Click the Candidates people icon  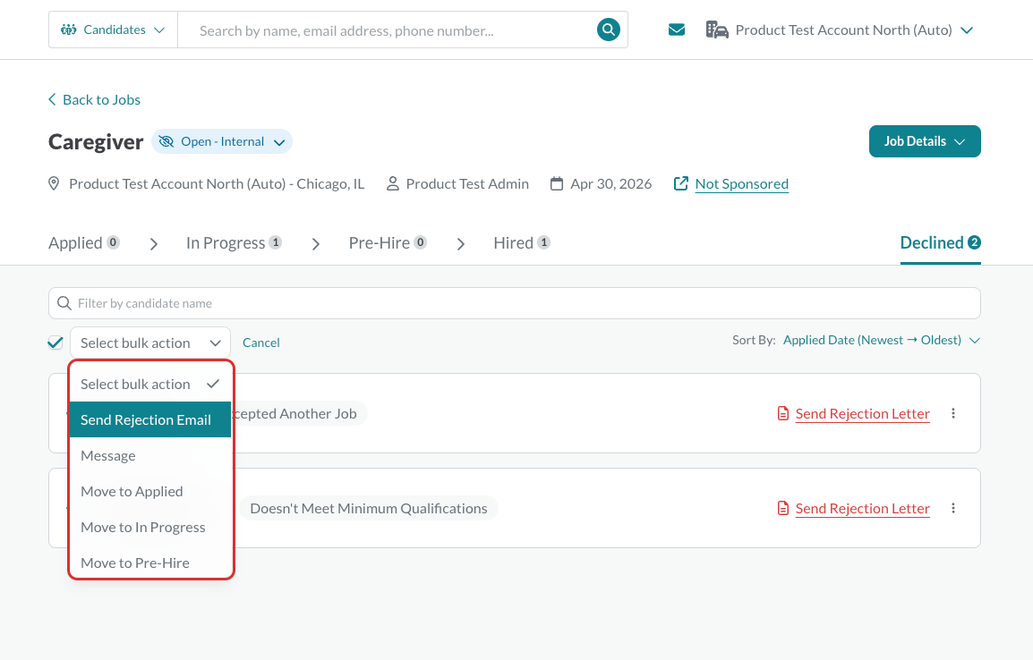[x=69, y=30]
